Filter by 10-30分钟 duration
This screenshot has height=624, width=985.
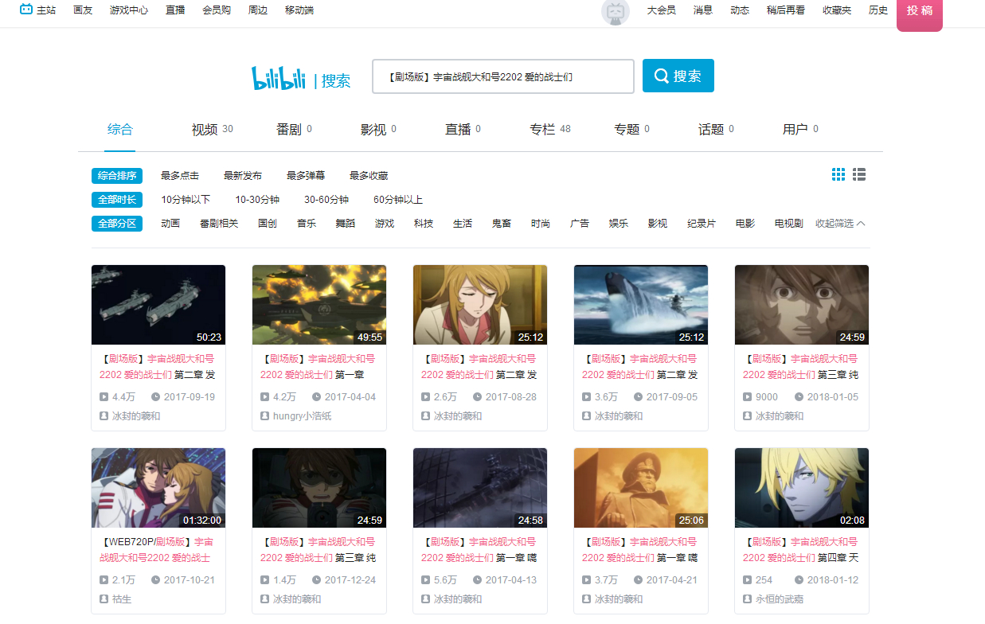257,200
